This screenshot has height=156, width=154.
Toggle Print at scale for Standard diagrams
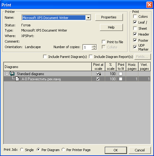(98, 74)
